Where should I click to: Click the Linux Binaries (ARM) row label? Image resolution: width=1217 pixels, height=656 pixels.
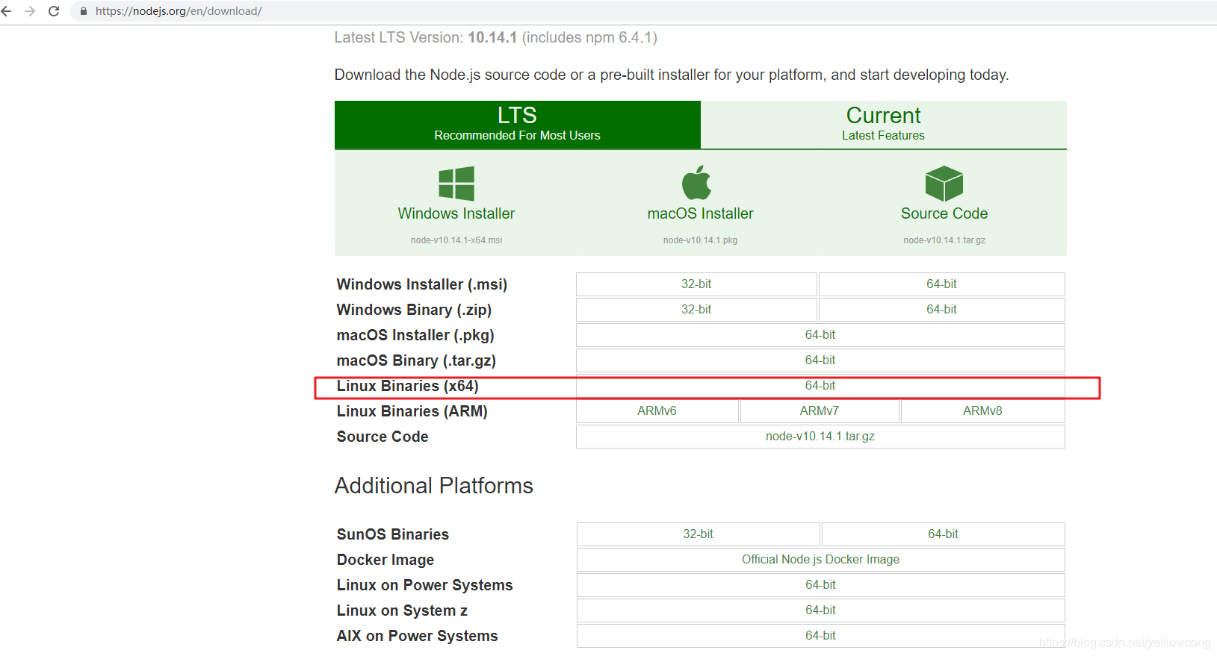pyautogui.click(x=412, y=411)
